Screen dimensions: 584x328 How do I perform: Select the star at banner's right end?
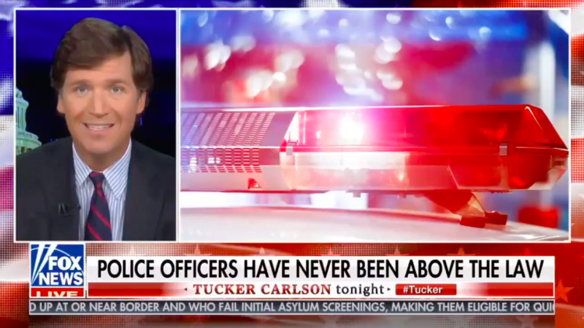click(562, 291)
